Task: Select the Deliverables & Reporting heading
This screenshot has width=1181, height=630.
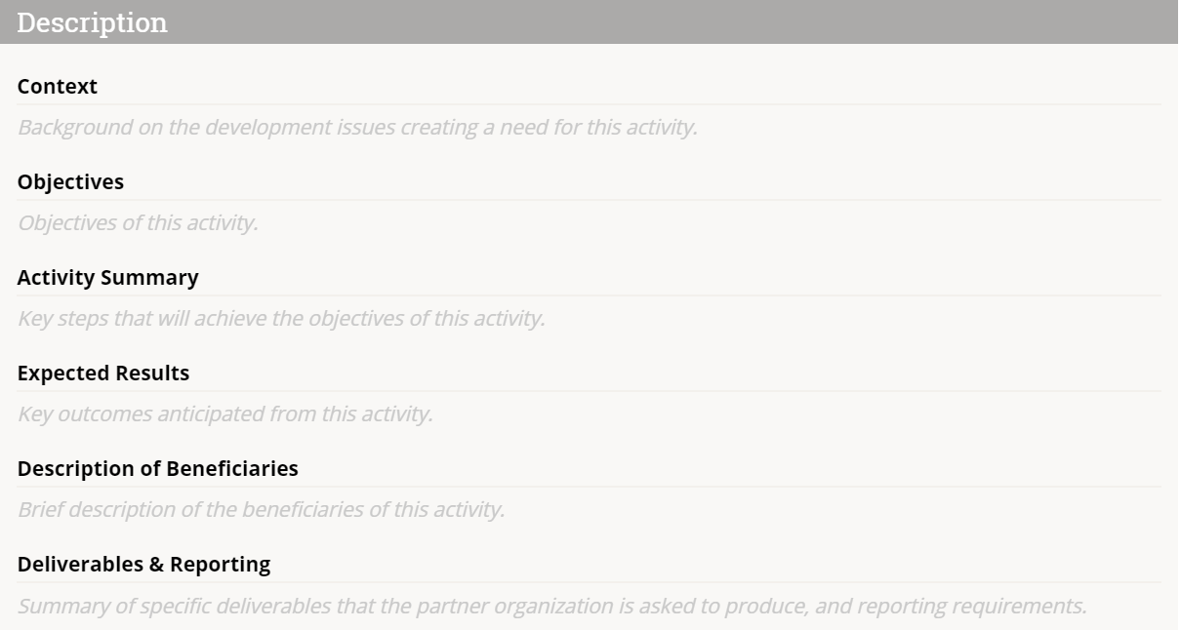Action: pos(144,565)
